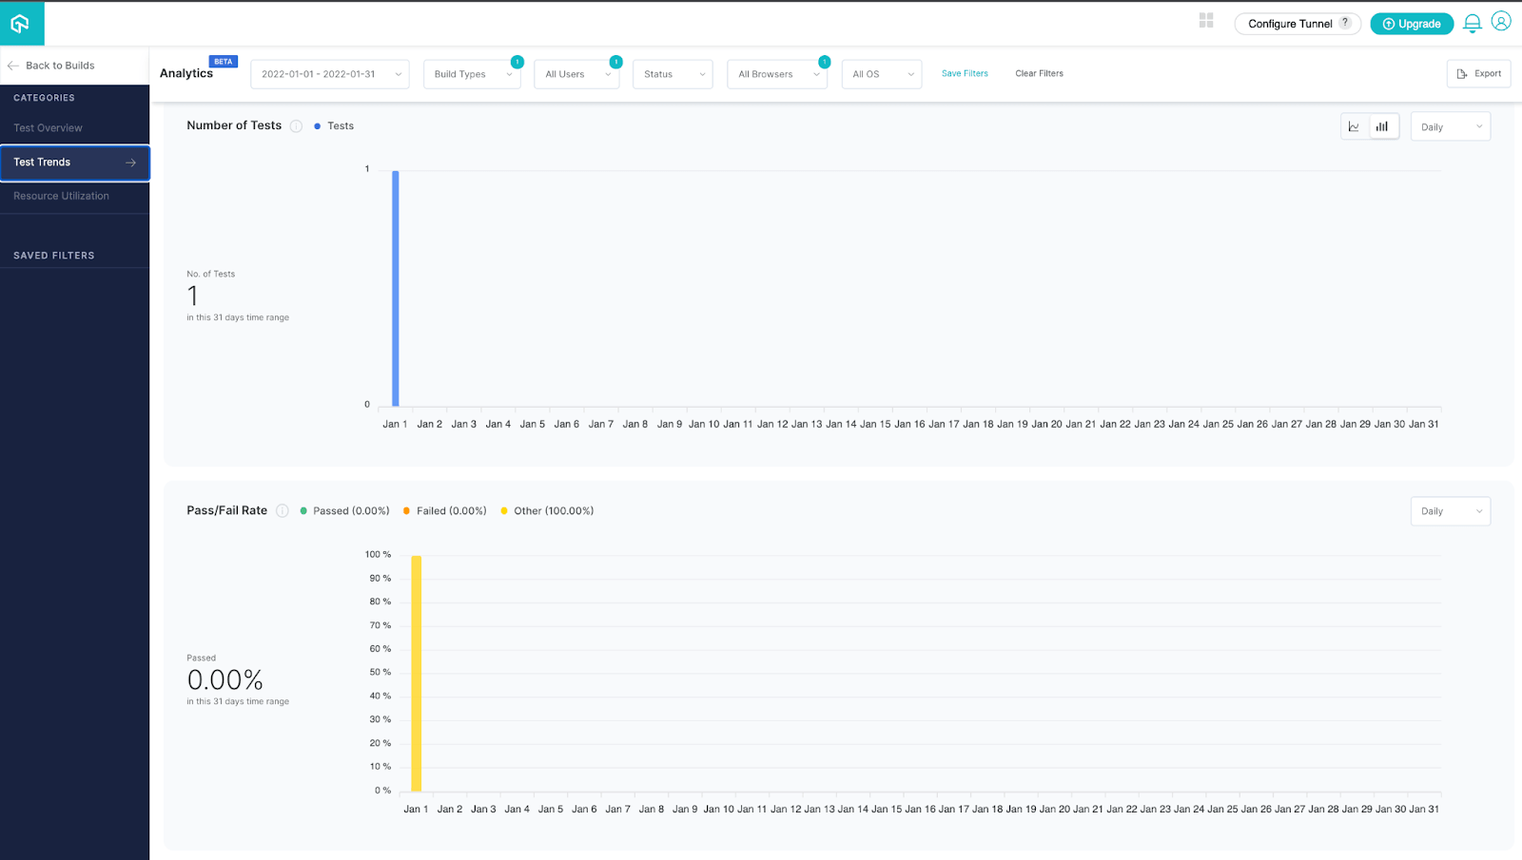The width and height of the screenshot is (1522, 860).
Task: Switch Number of Tests to line chart
Action: [1354, 126]
